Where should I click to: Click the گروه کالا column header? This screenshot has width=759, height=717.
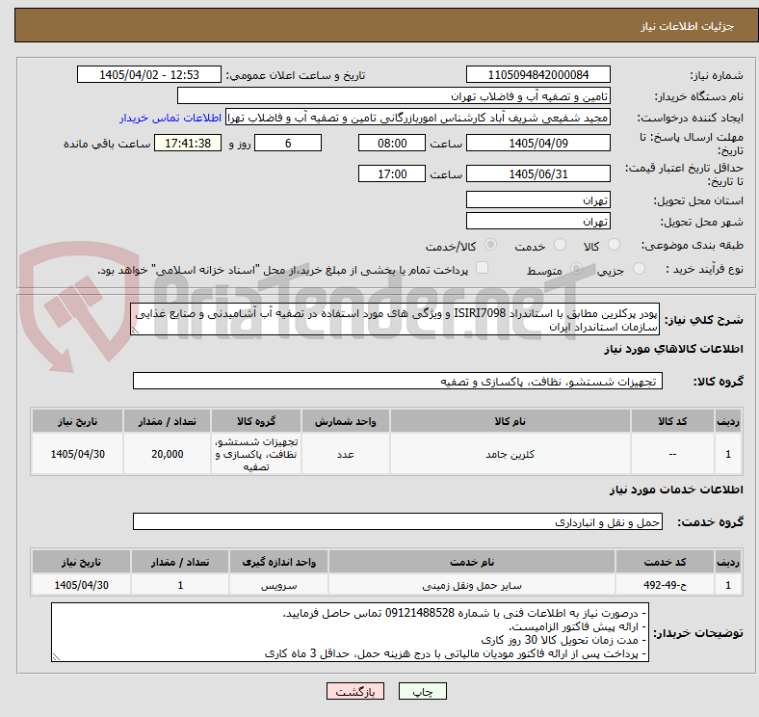(256, 421)
